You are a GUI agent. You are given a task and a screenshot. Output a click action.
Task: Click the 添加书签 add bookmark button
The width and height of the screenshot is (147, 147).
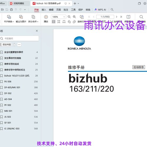tap(6, 45)
